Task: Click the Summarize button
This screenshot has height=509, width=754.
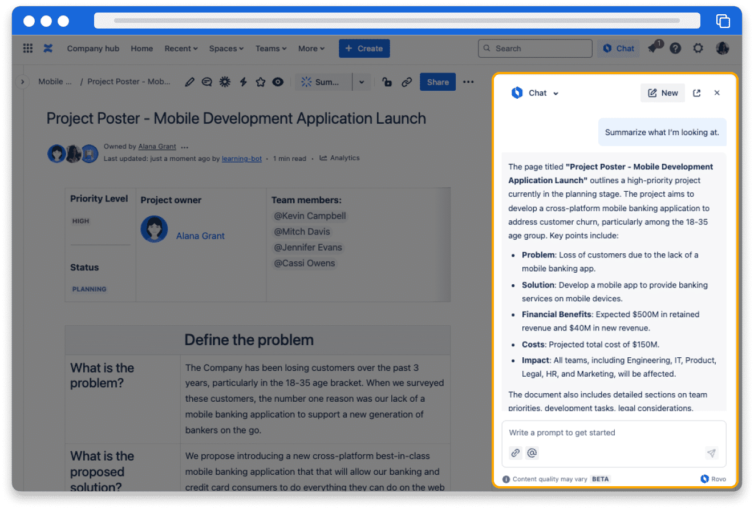Action: pos(323,82)
